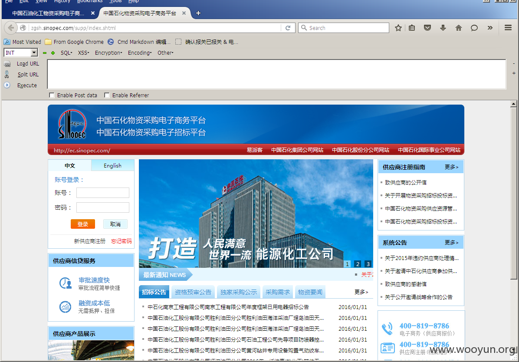Click the orange 登录 button
The image size is (519, 362).
tap(83, 224)
